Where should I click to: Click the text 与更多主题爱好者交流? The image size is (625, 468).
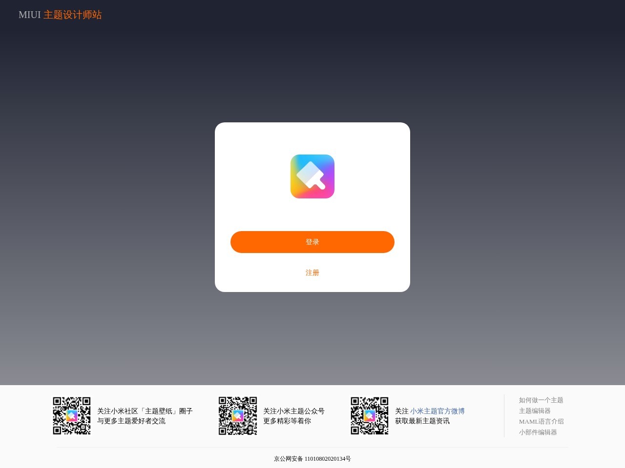click(x=131, y=421)
